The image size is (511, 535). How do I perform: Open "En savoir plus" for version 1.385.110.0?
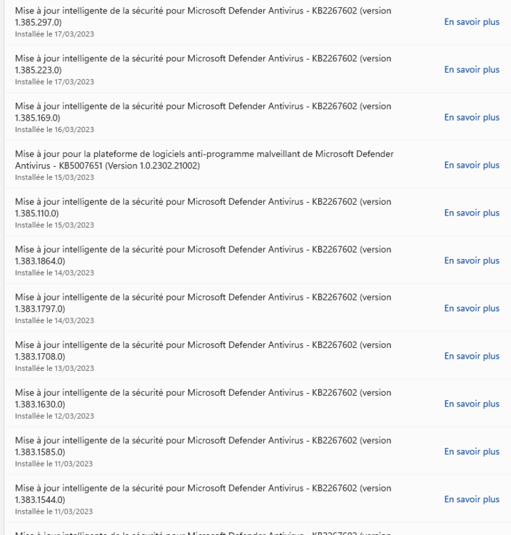[472, 213]
